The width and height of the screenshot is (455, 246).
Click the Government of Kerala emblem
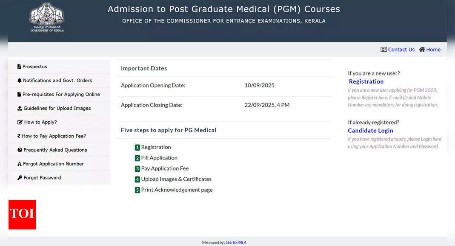[47, 18]
